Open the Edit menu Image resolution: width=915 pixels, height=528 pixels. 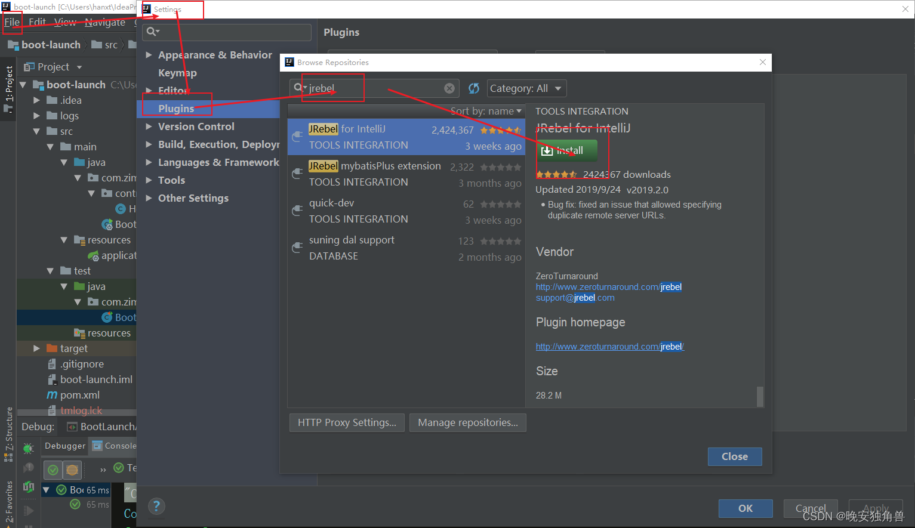click(37, 22)
